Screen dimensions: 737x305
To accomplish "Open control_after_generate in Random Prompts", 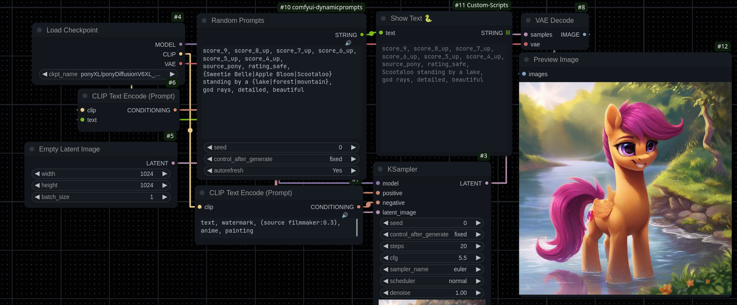I will tap(282, 159).
